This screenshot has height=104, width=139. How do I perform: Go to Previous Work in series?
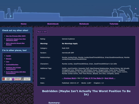pyautogui.click(x=69, y=78)
